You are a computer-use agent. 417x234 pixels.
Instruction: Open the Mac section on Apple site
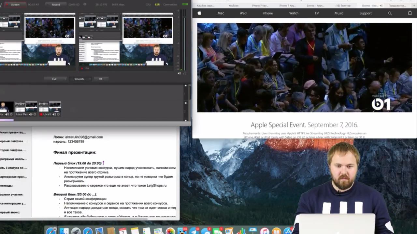221,13
